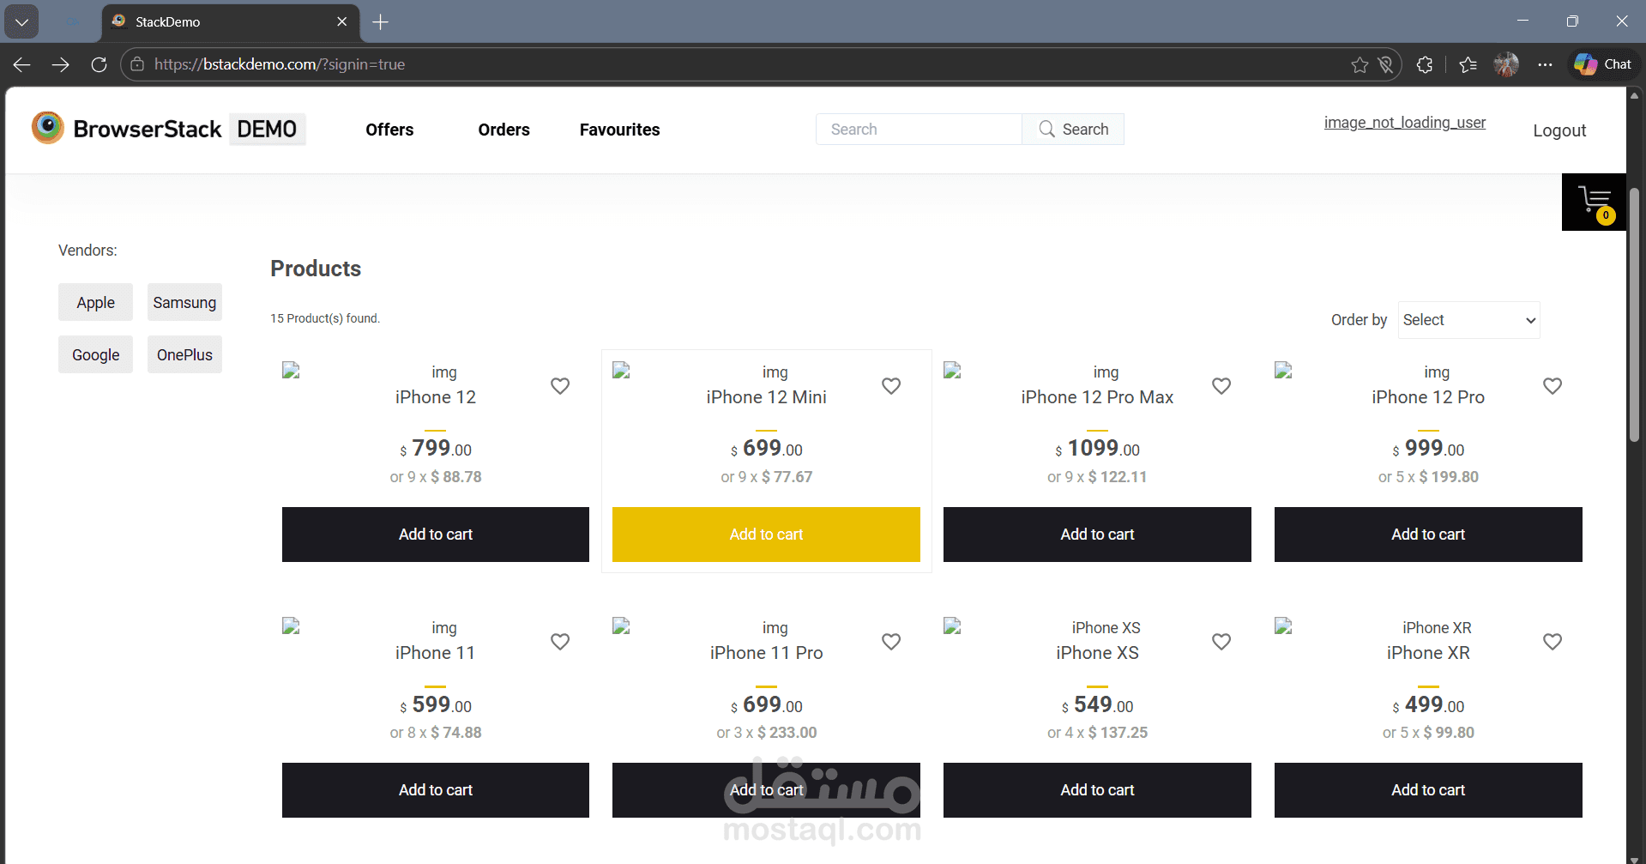Go to the Orders page

[503, 130]
